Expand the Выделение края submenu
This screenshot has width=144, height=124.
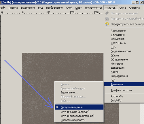(124, 51)
